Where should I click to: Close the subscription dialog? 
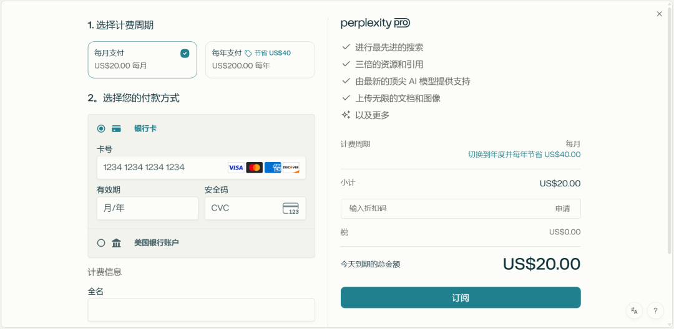(659, 14)
